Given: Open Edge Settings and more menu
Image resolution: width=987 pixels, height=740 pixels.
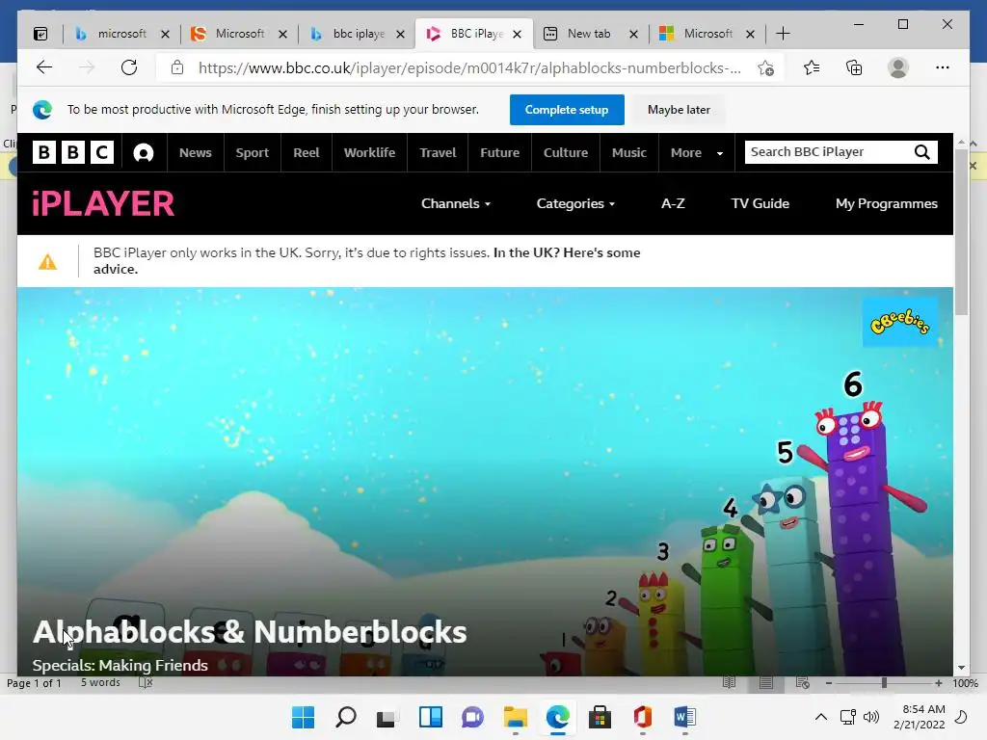Looking at the screenshot, I should coord(943,67).
